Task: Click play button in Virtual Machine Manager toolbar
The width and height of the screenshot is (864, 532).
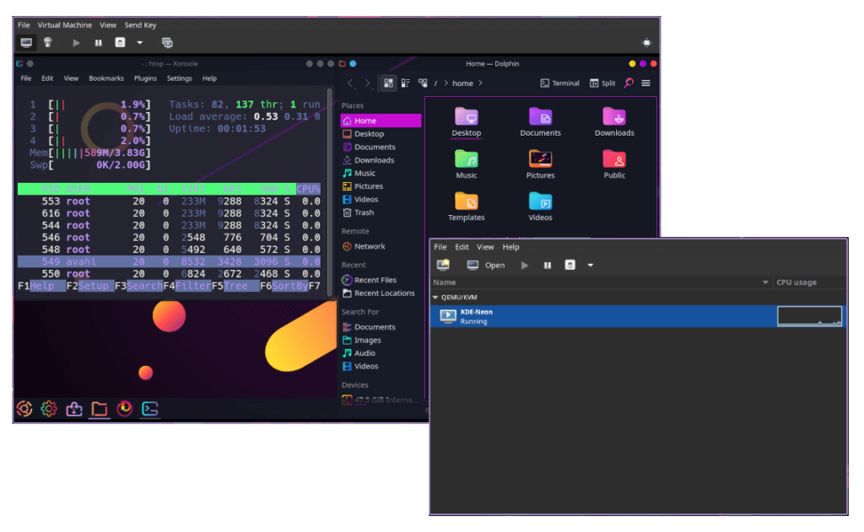Action: [525, 265]
